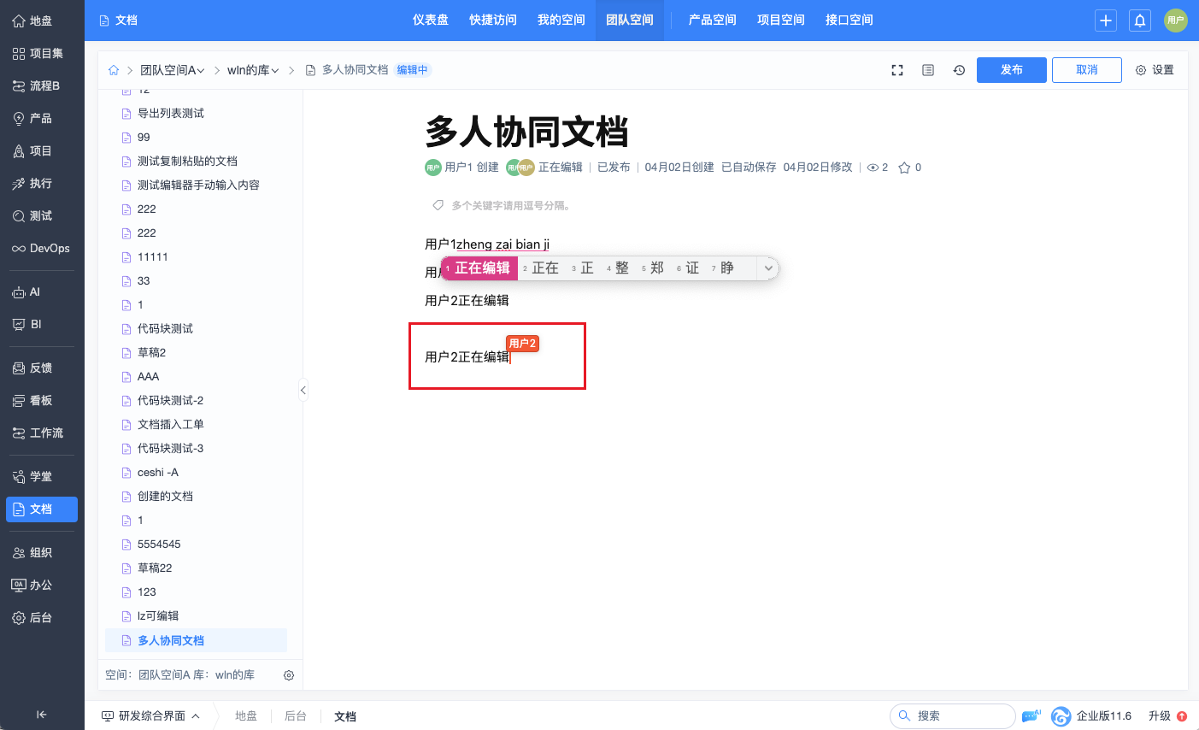
Task: Open the AI chat assistant icon
Action: pyautogui.click(x=1031, y=715)
